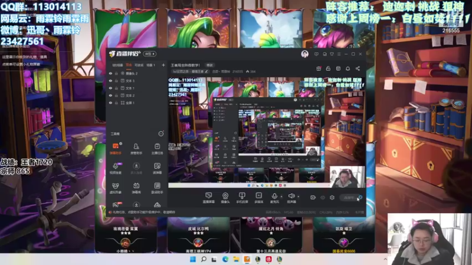Add a 摄像头 camera source
Screen dimensions: 472x265
click(225, 198)
